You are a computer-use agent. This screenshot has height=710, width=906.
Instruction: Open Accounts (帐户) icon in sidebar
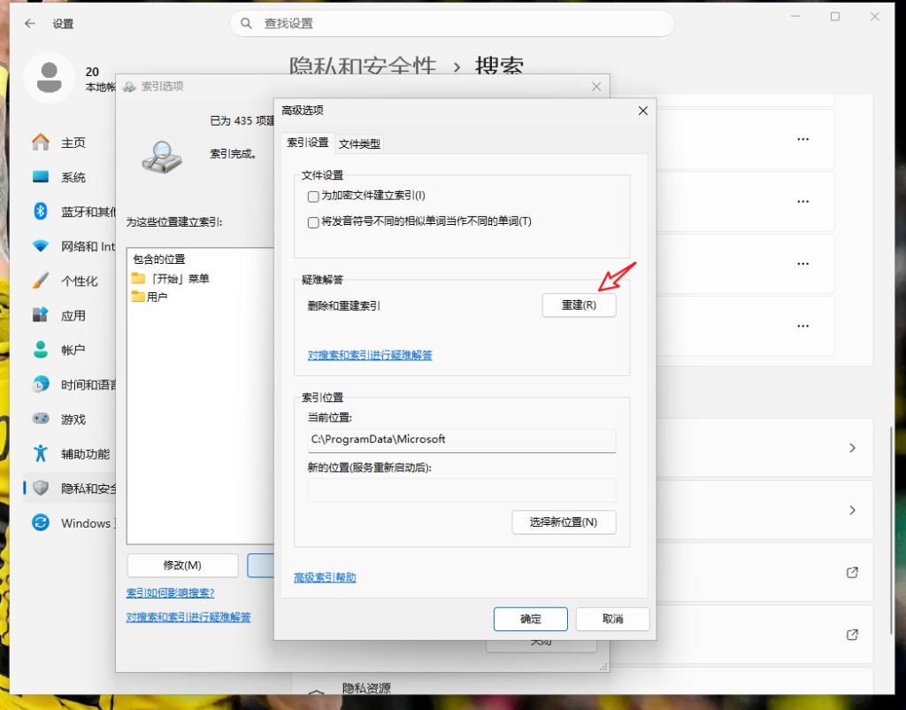coord(41,350)
